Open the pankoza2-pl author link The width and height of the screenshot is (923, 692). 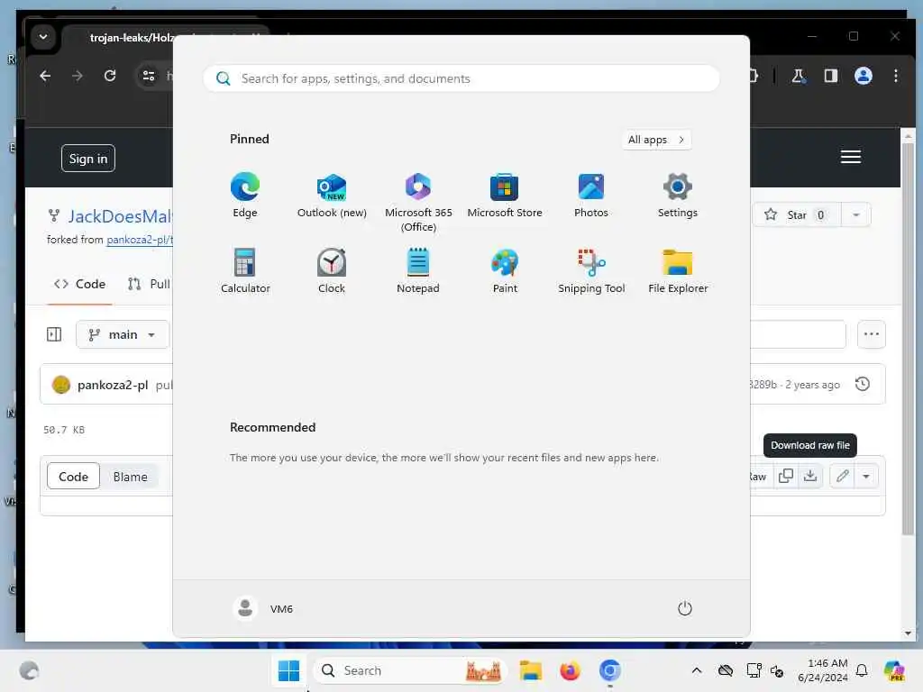click(113, 385)
